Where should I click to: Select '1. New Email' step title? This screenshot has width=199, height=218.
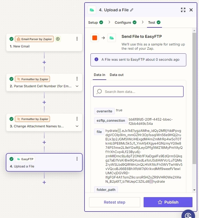pyautogui.click(x=20, y=46)
